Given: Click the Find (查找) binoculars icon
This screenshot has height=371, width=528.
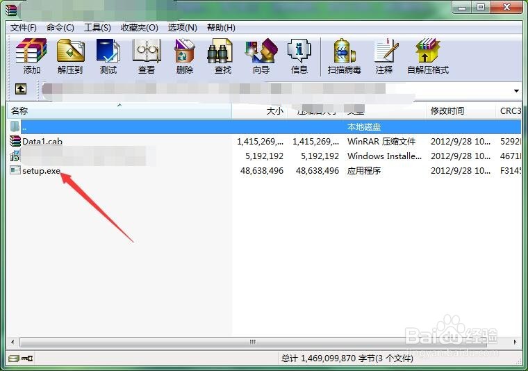Looking at the screenshot, I should click(220, 51).
